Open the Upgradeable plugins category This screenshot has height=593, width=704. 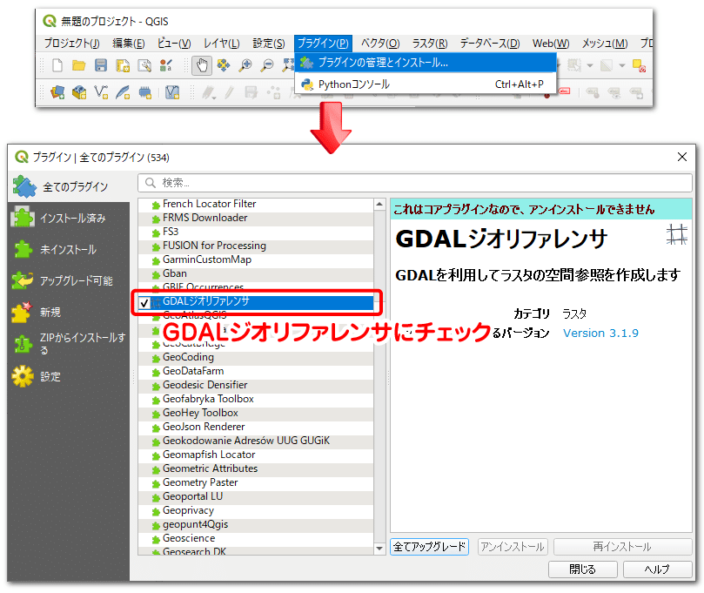point(69,281)
